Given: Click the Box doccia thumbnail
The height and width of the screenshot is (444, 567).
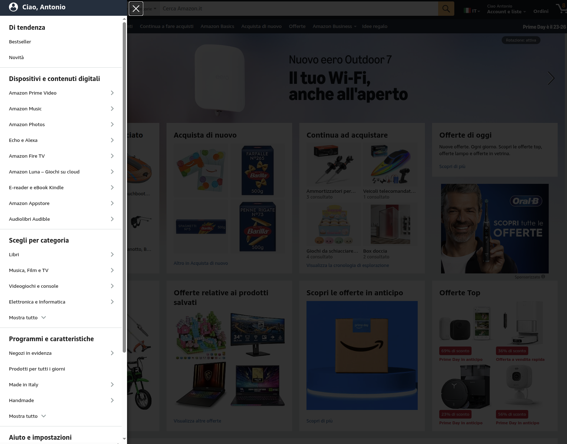Looking at the screenshot, I should 390,225.
